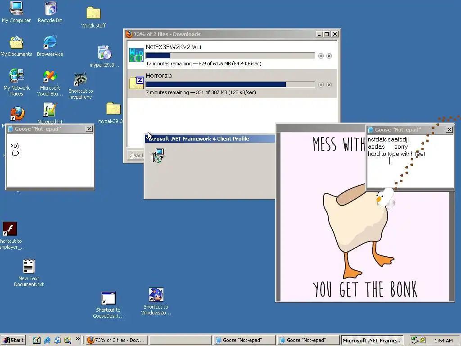The height and width of the screenshot is (346, 461).
Task: Click inside the left Goose Not-epad text area
Action: point(50,161)
